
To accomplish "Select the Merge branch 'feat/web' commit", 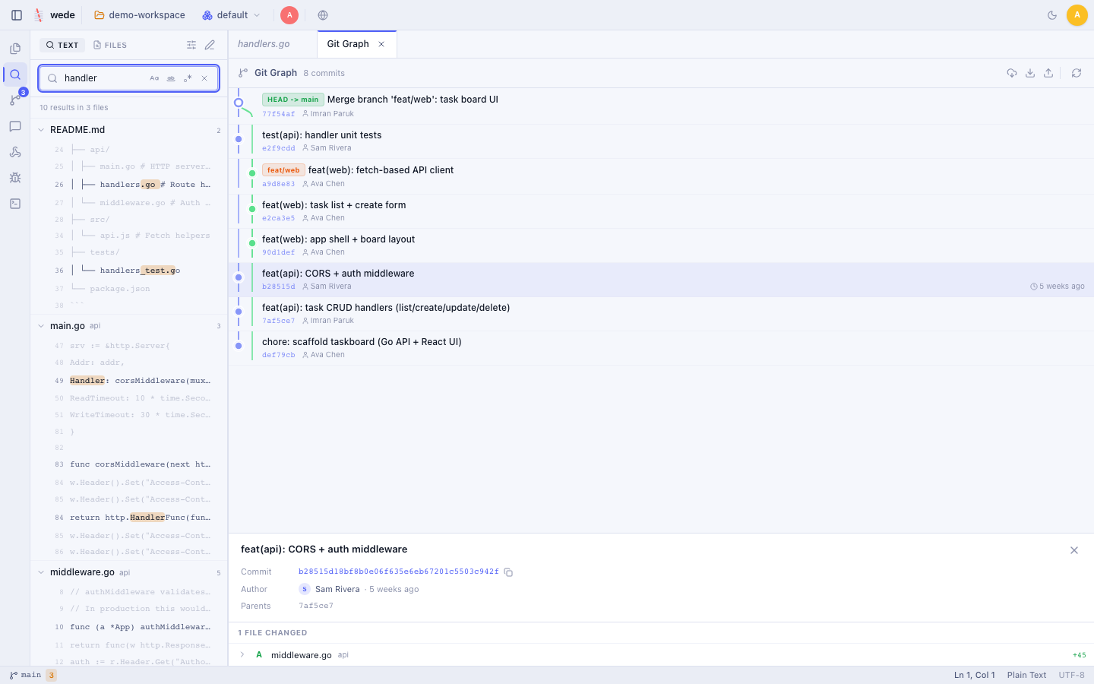I will click(661, 106).
